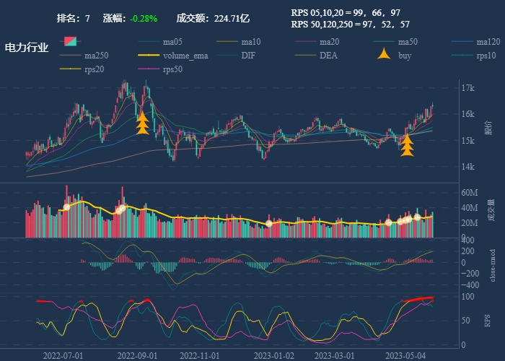505x361 pixels.
Task: Toggle the DEA legend entry
Action: [x=328, y=56]
